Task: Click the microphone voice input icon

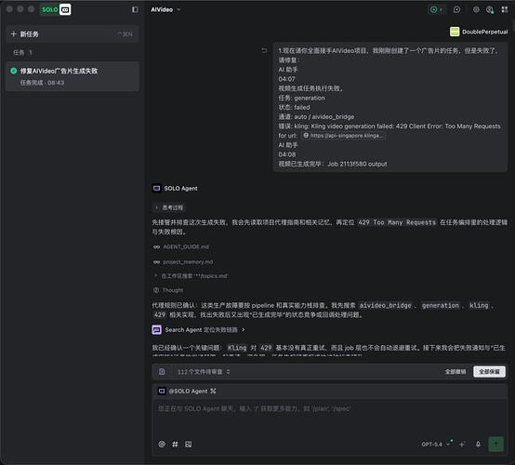Action: (478, 445)
